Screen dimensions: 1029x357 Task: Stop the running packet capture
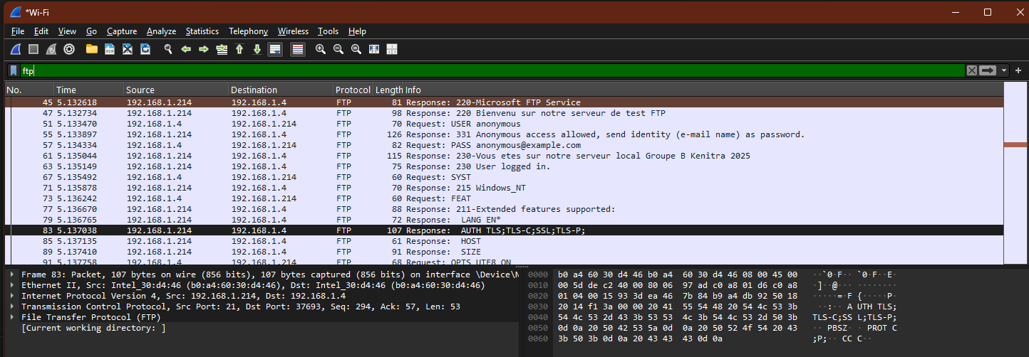(x=33, y=49)
